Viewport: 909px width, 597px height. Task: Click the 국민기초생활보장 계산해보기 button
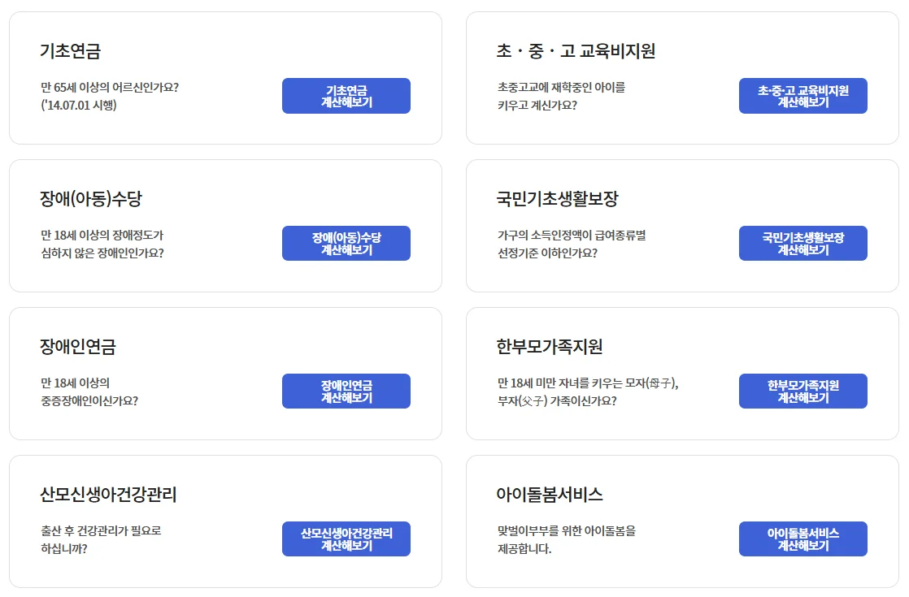click(x=802, y=243)
